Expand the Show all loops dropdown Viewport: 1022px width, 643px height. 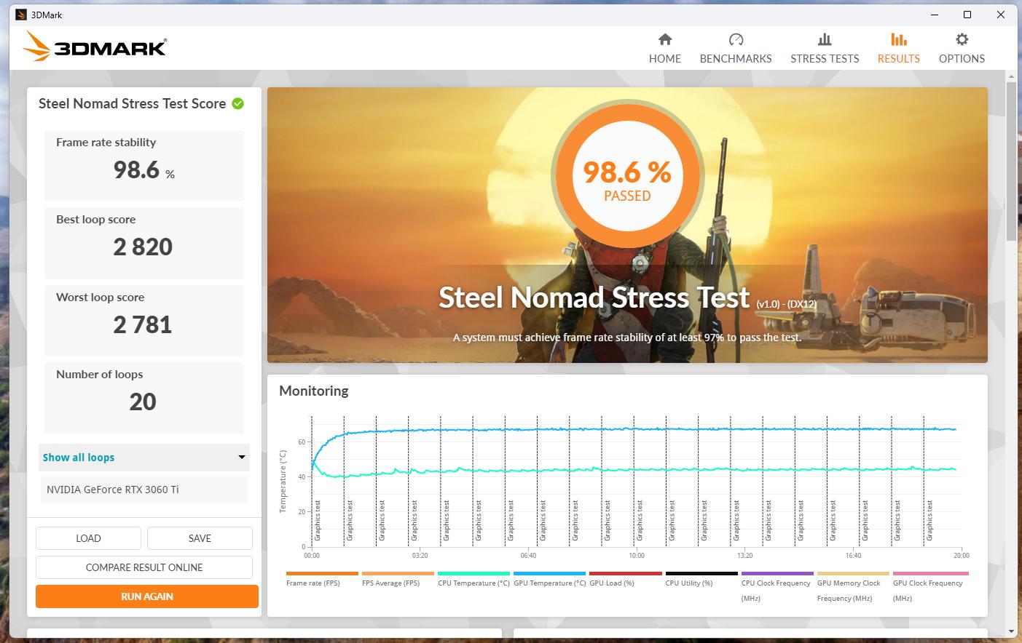click(x=144, y=457)
